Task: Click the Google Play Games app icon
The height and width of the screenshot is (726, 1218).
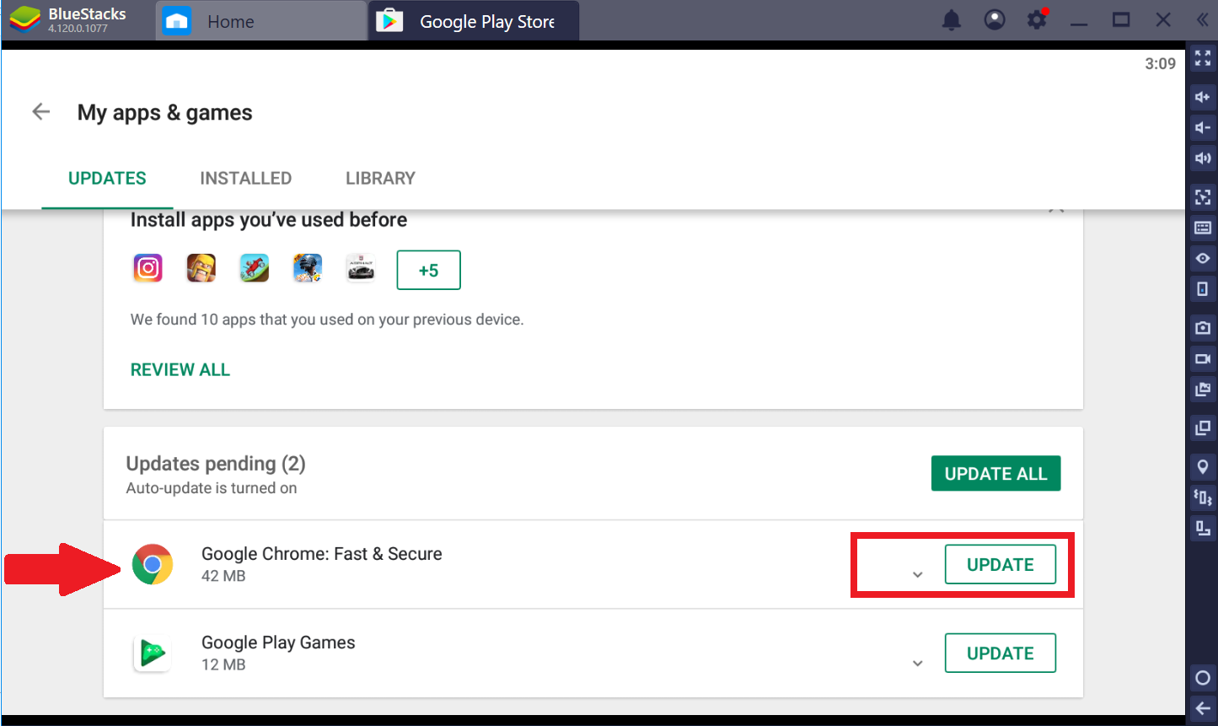Action: pyautogui.click(x=153, y=653)
